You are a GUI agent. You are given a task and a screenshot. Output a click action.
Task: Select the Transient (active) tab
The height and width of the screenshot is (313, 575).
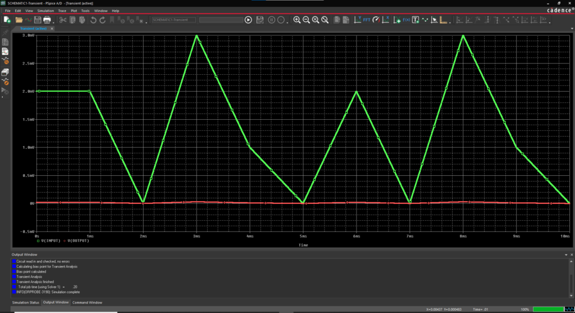tap(33, 28)
